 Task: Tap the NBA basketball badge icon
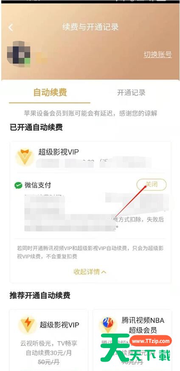(108, 324)
